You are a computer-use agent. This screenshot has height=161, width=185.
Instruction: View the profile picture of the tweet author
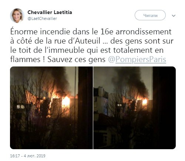[17, 16]
